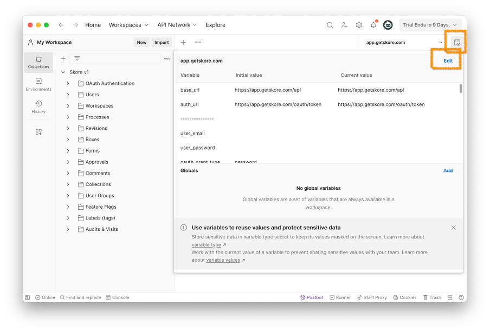Follow the variable type link

pos(207,245)
